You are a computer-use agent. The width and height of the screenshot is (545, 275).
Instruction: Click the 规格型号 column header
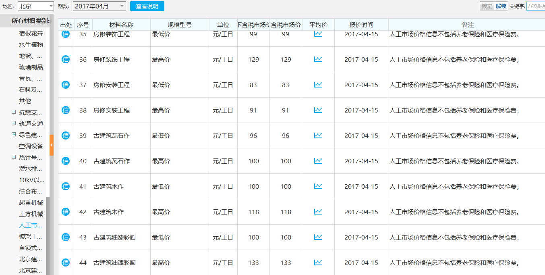tap(180, 25)
